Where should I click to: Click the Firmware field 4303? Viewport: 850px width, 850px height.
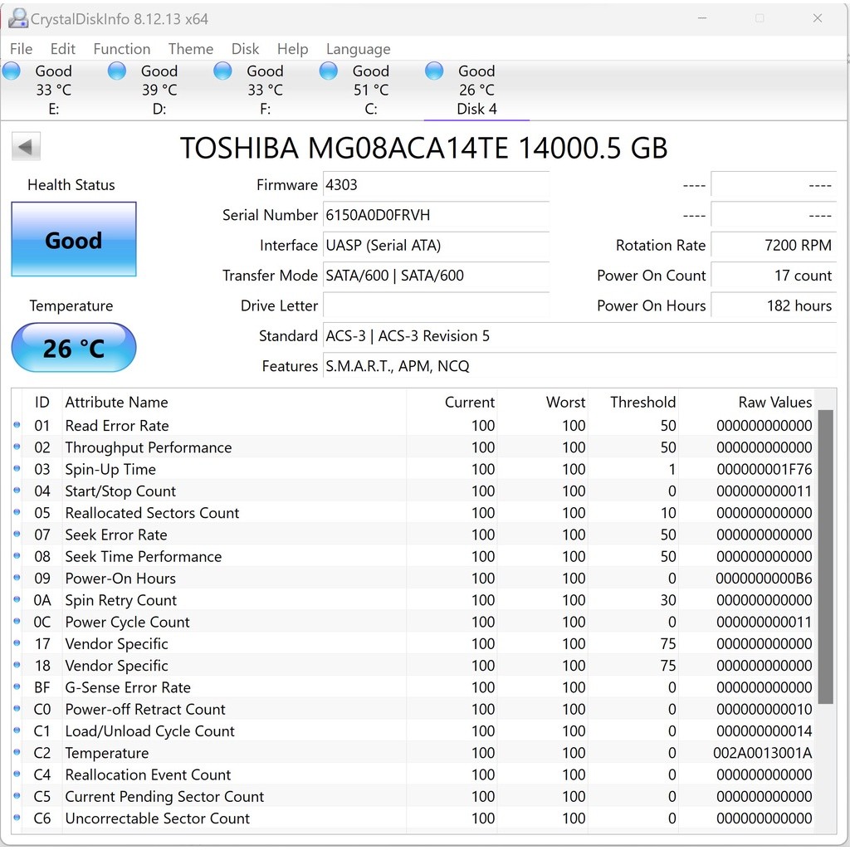point(437,185)
